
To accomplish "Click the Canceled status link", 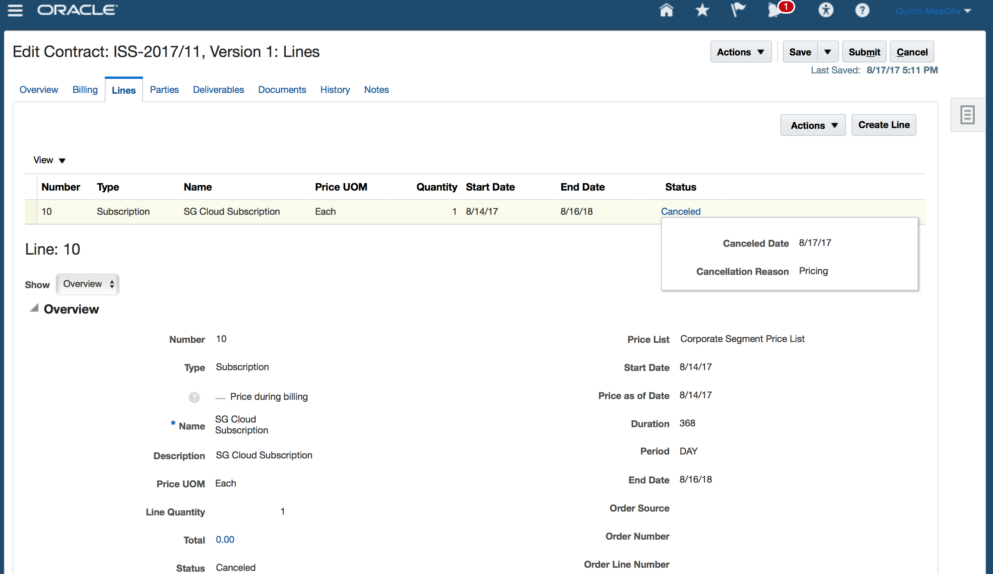I will [681, 211].
